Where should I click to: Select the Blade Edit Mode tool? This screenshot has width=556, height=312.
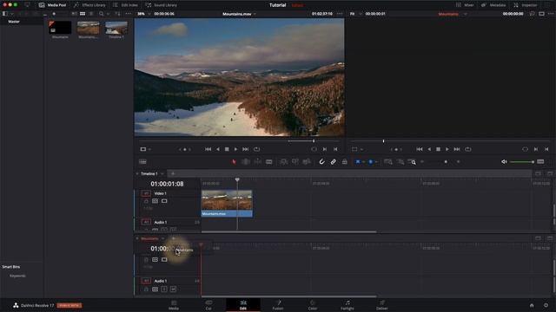pyautogui.click(x=269, y=162)
